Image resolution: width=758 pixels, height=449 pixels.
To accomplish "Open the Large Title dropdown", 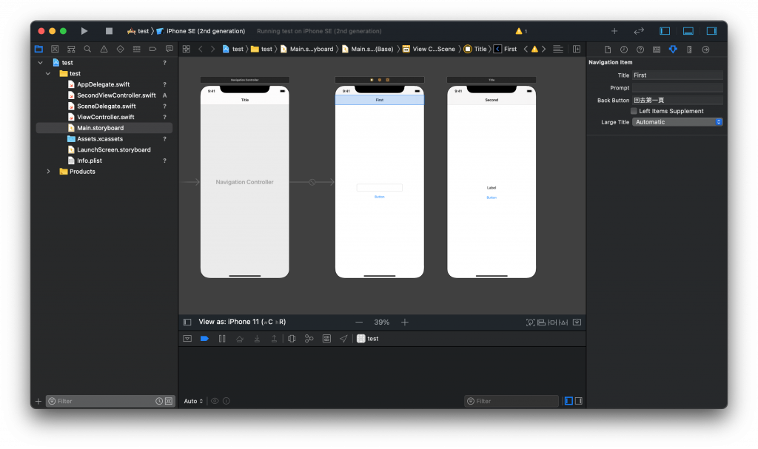I will (x=677, y=122).
